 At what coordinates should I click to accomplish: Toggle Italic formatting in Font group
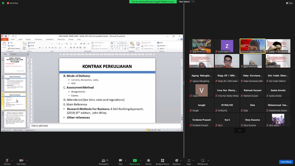[x=43, y=47]
